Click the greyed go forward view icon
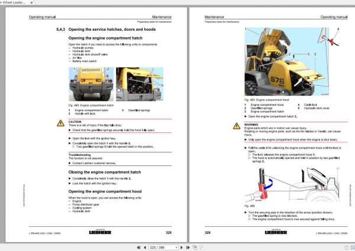Screen dimensions: 355x251 point(201,247)
